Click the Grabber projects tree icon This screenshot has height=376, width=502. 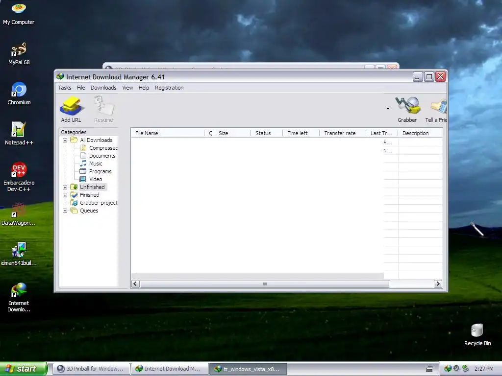(x=74, y=203)
